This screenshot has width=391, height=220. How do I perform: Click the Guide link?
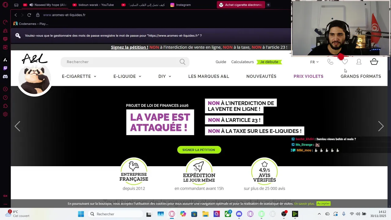221,62
